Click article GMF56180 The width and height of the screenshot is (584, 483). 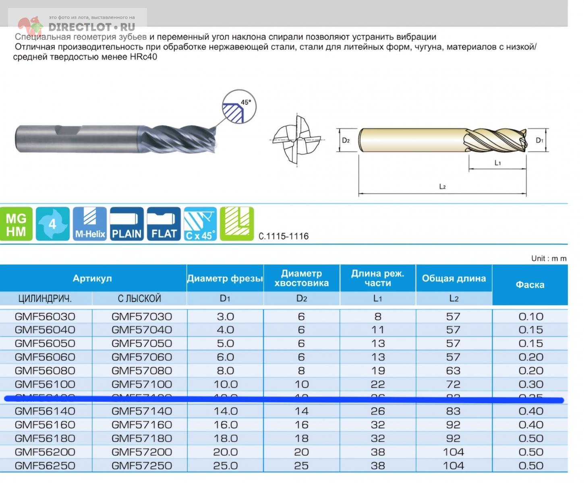45,438
